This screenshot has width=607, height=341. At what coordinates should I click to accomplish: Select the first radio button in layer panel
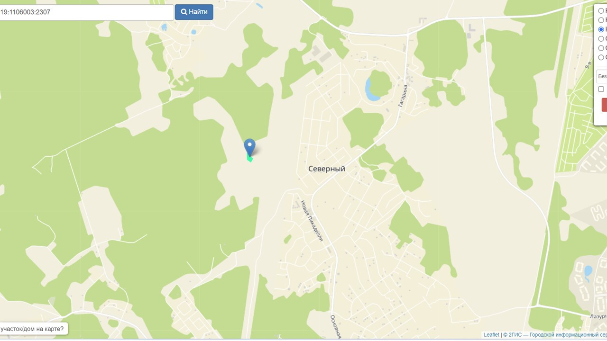coord(601,10)
